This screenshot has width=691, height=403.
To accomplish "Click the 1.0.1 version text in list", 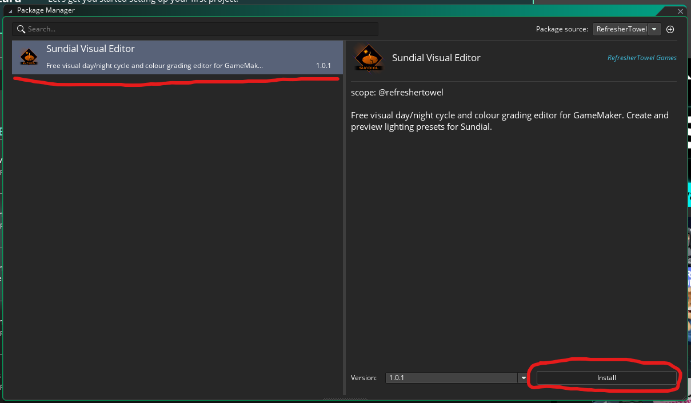I will (323, 66).
